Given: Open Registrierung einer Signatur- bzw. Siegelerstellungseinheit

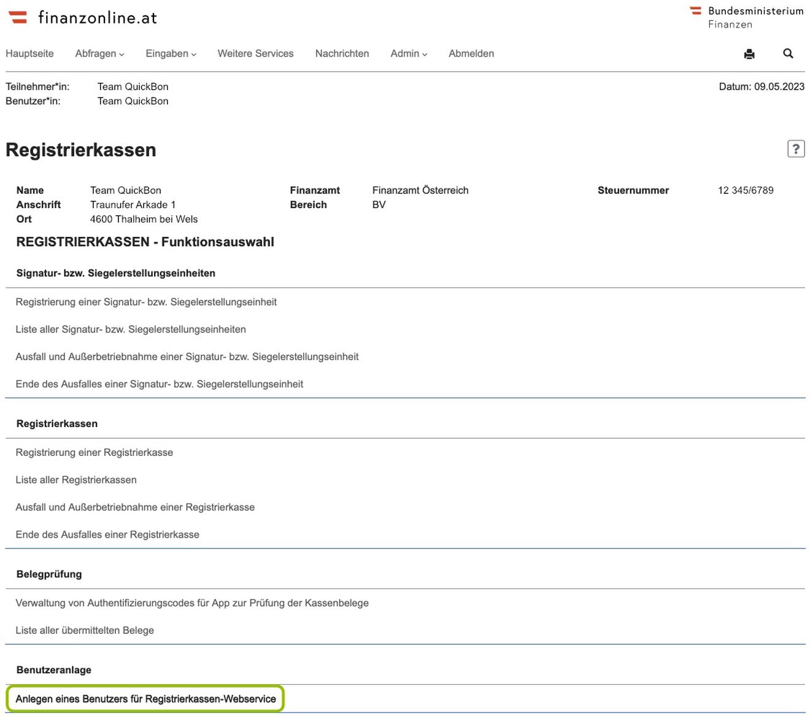Looking at the screenshot, I should pos(146,302).
